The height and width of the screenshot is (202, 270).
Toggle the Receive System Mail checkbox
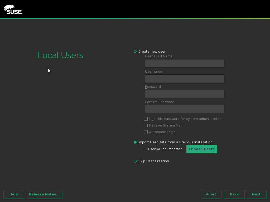click(146, 125)
